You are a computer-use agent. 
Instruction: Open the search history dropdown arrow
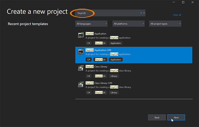pos(144,13)
